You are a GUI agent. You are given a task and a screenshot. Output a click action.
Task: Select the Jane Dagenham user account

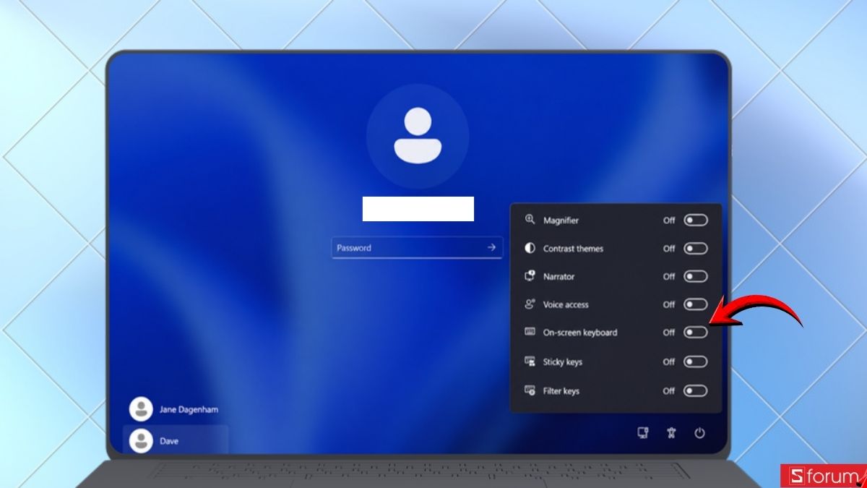(176, 409)
